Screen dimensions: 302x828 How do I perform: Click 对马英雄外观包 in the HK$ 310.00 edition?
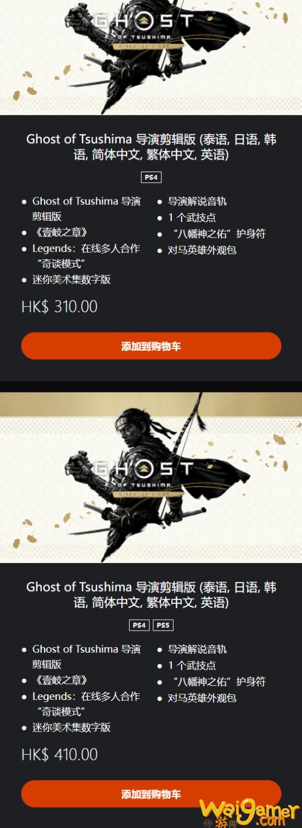[x=202, y=250]
